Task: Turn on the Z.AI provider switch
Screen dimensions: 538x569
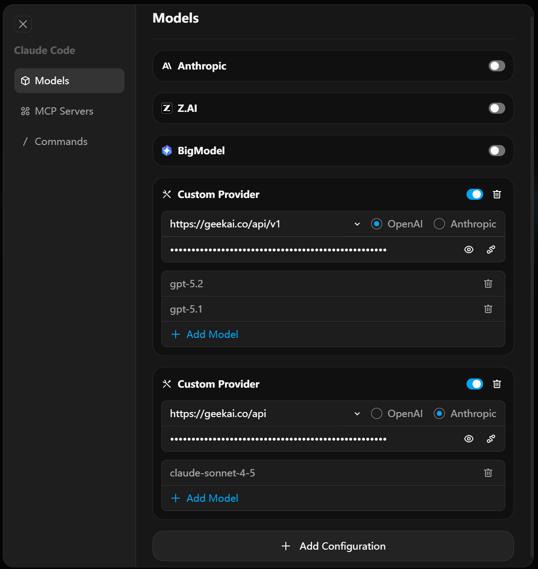Action: point(497,108)
